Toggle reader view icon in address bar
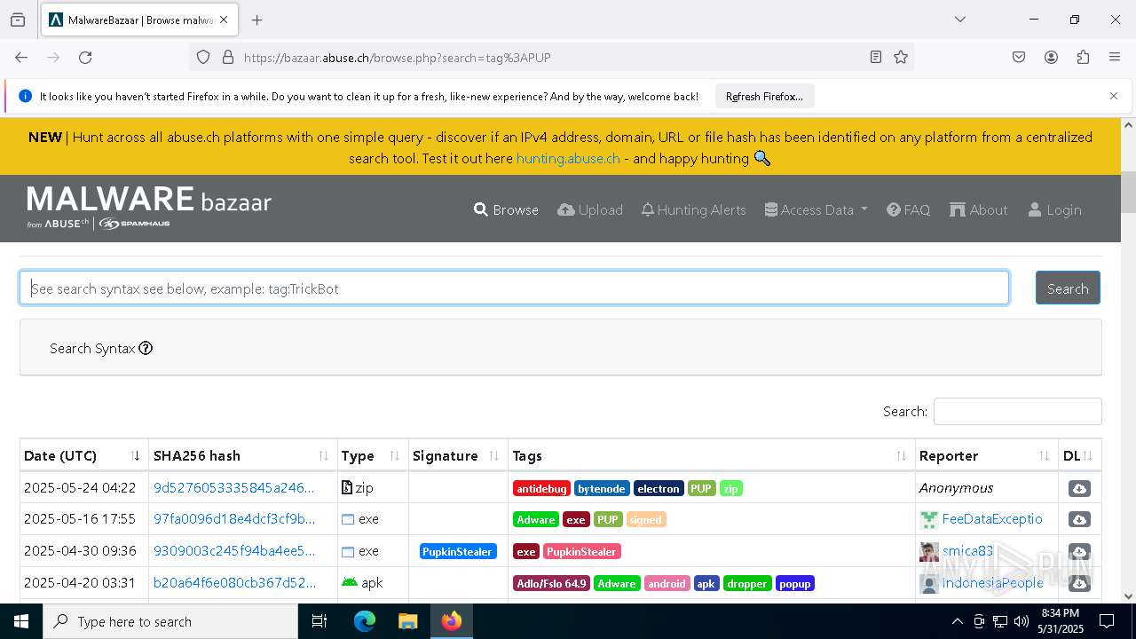The image size is (1136, 639). (x=876, y=57)
